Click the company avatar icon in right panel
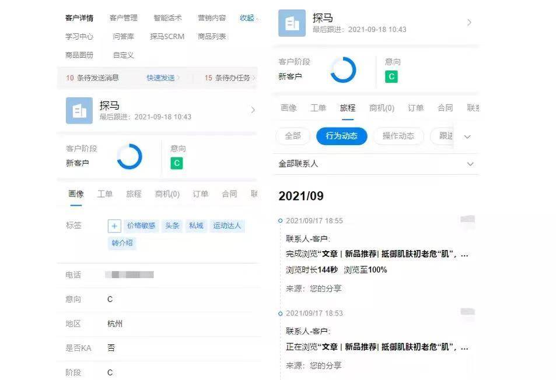This screenshot has width=556, height=380. click(292, 23)
